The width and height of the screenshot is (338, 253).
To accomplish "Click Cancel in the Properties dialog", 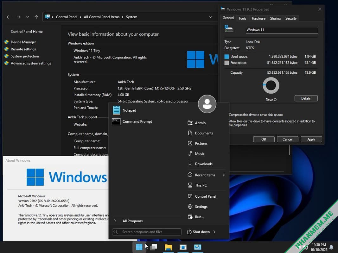I will 287,139.
